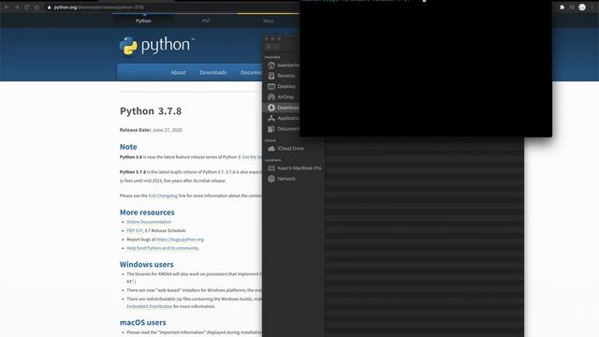Open the https://bugs.python.org link
599x337 pixels.
180,240
